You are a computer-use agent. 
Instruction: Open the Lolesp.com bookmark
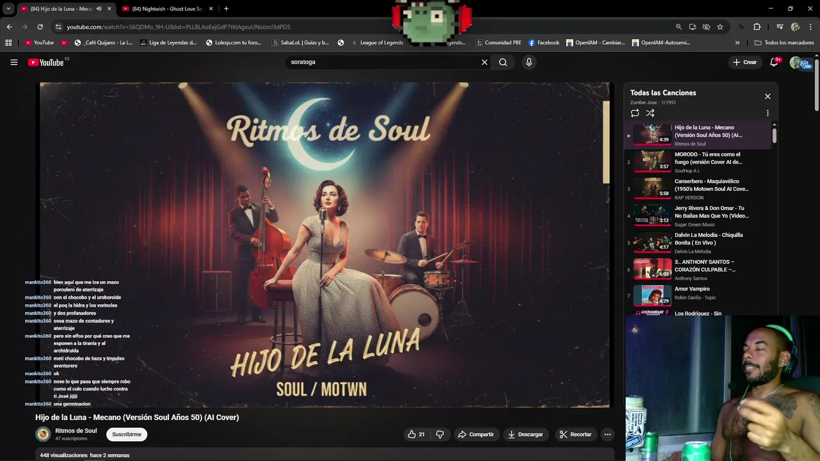234,43
